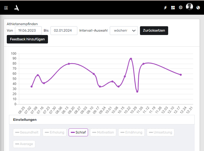Viewport: 204px width, 151px height.
Task: Open settings gear in top bar
Action: 181,8
